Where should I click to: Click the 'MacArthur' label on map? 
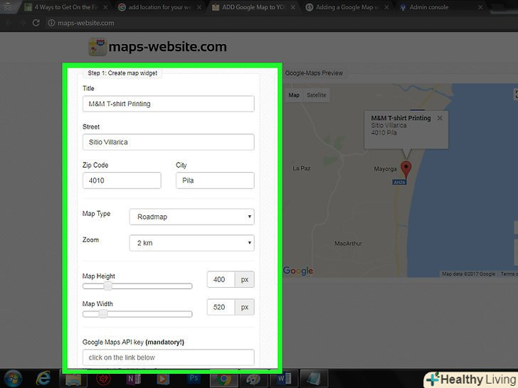click(348, 244)
